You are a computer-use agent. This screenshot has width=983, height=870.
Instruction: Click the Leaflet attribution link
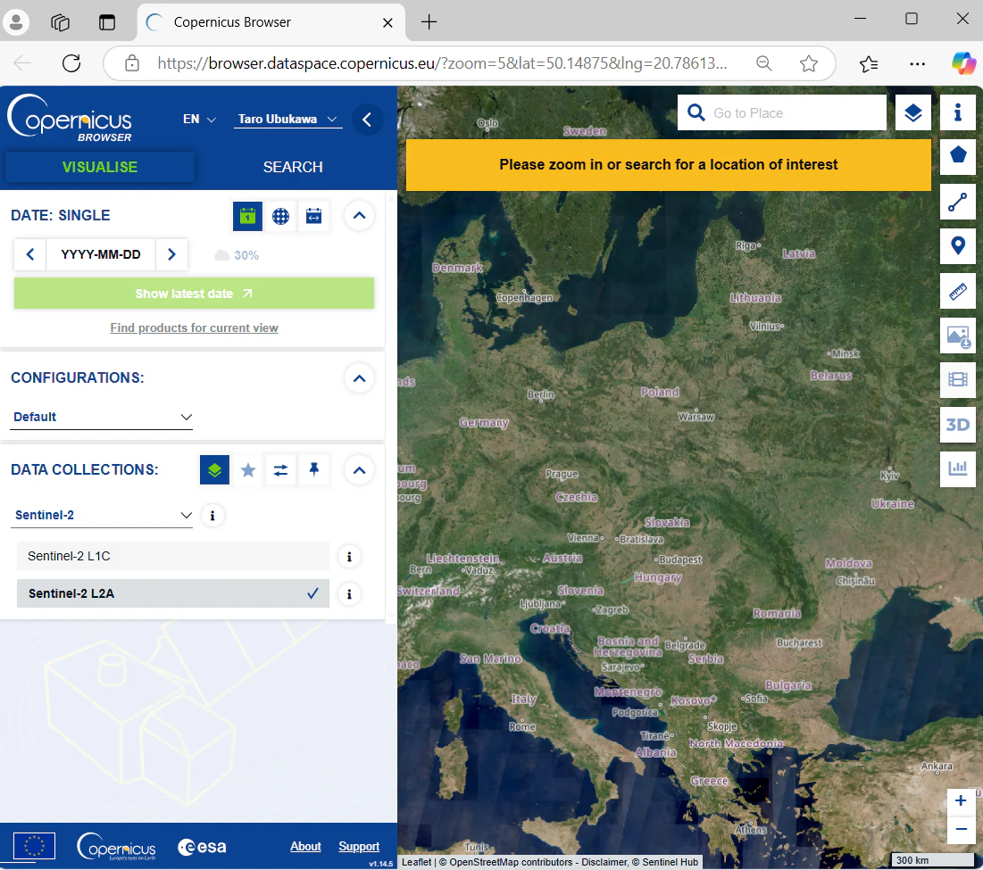(x=416, y=862)
